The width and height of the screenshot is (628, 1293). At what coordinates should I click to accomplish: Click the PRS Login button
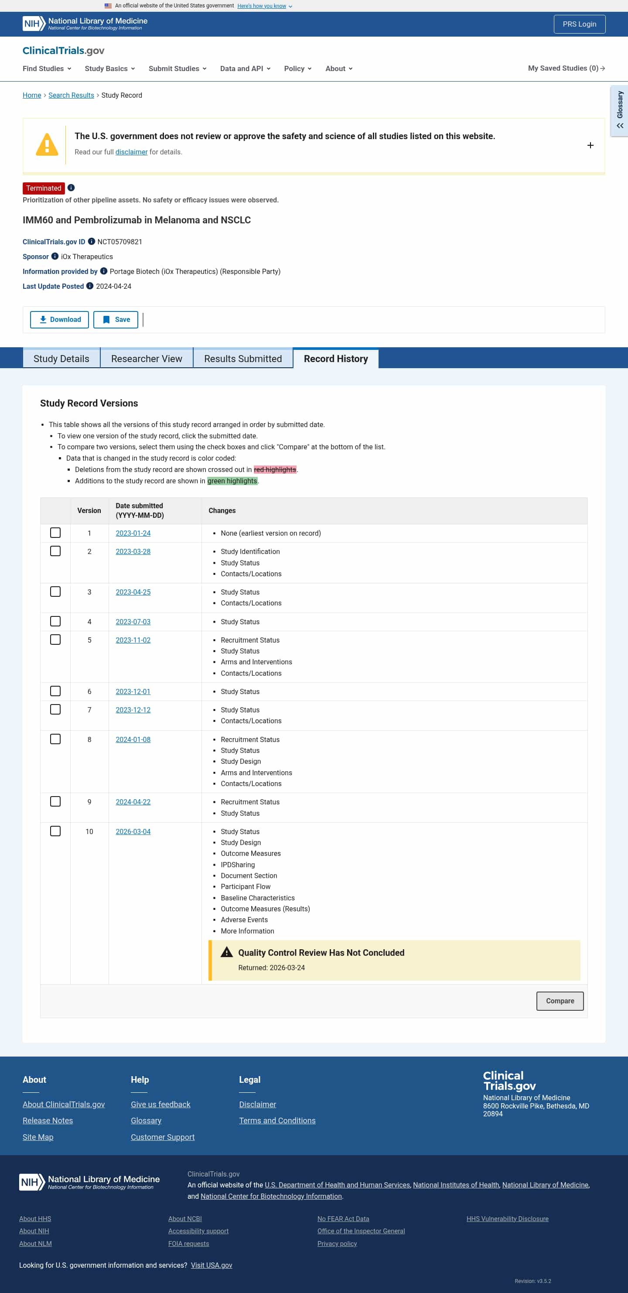click(579, 24)
